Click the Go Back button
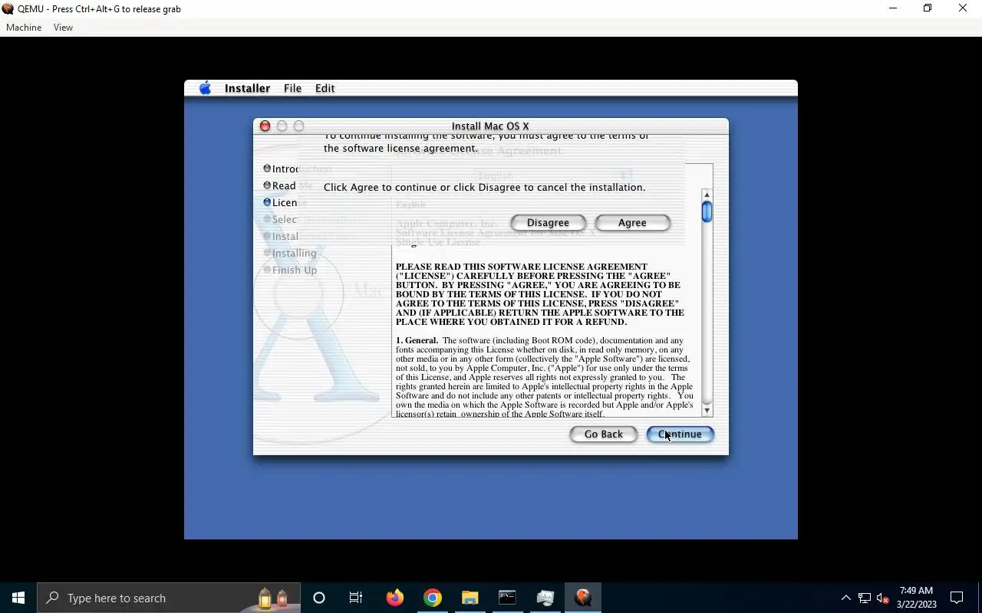Viewport: 982px width, 613px height. pyautogui.click(x=603, y=434)
